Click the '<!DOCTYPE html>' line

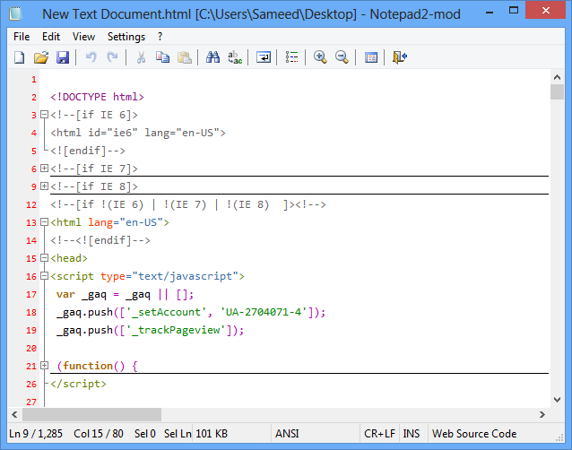pos(97,97)
